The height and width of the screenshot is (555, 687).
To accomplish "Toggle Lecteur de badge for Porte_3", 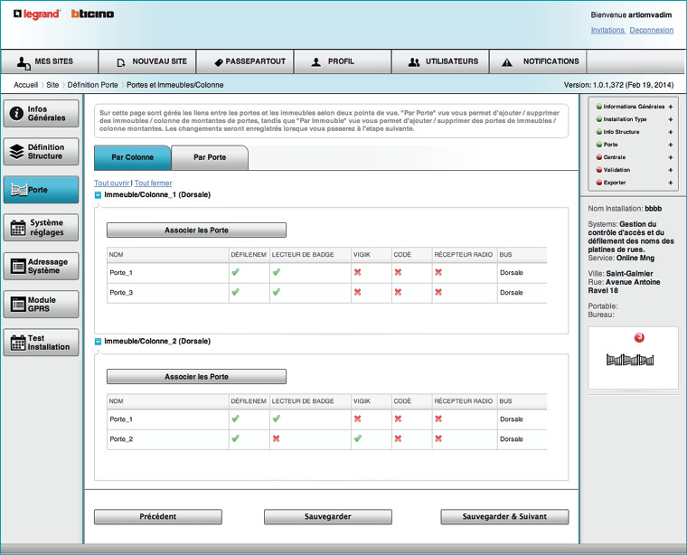I will pos(277,293).
